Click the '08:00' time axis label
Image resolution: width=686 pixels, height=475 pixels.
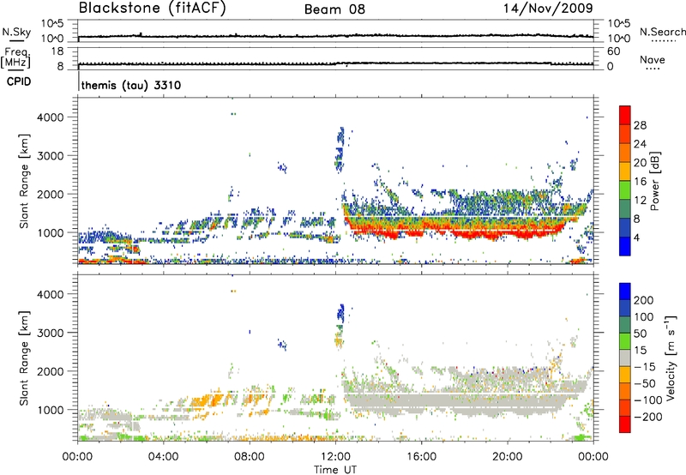click(x=250, y=457)
